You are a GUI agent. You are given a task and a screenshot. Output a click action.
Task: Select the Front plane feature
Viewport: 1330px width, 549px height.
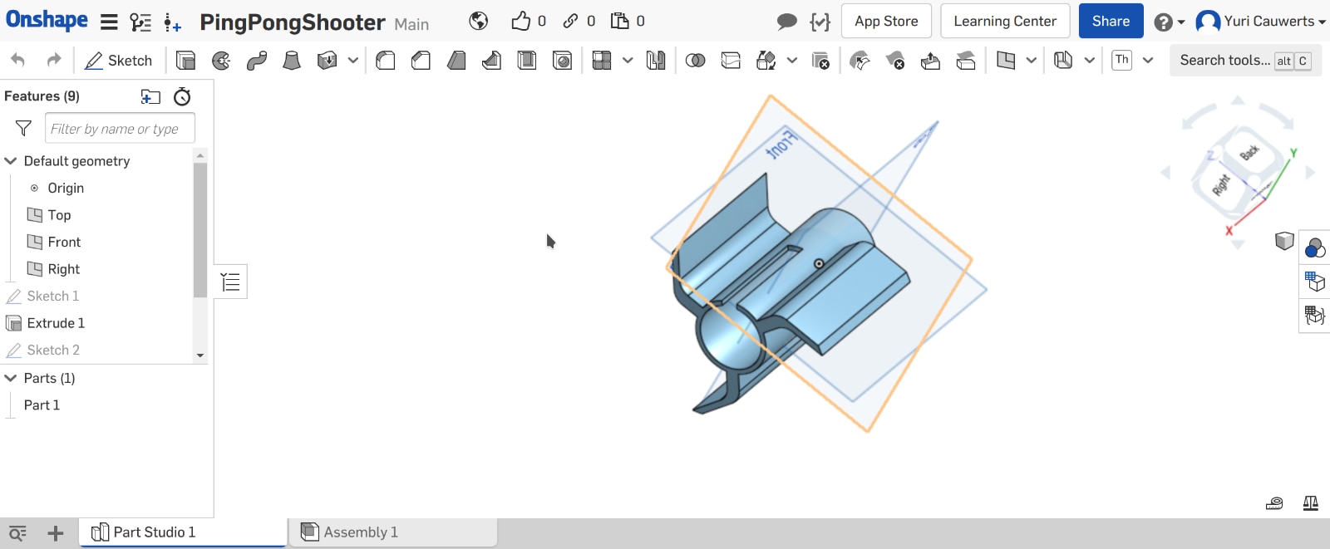(64, 242)
